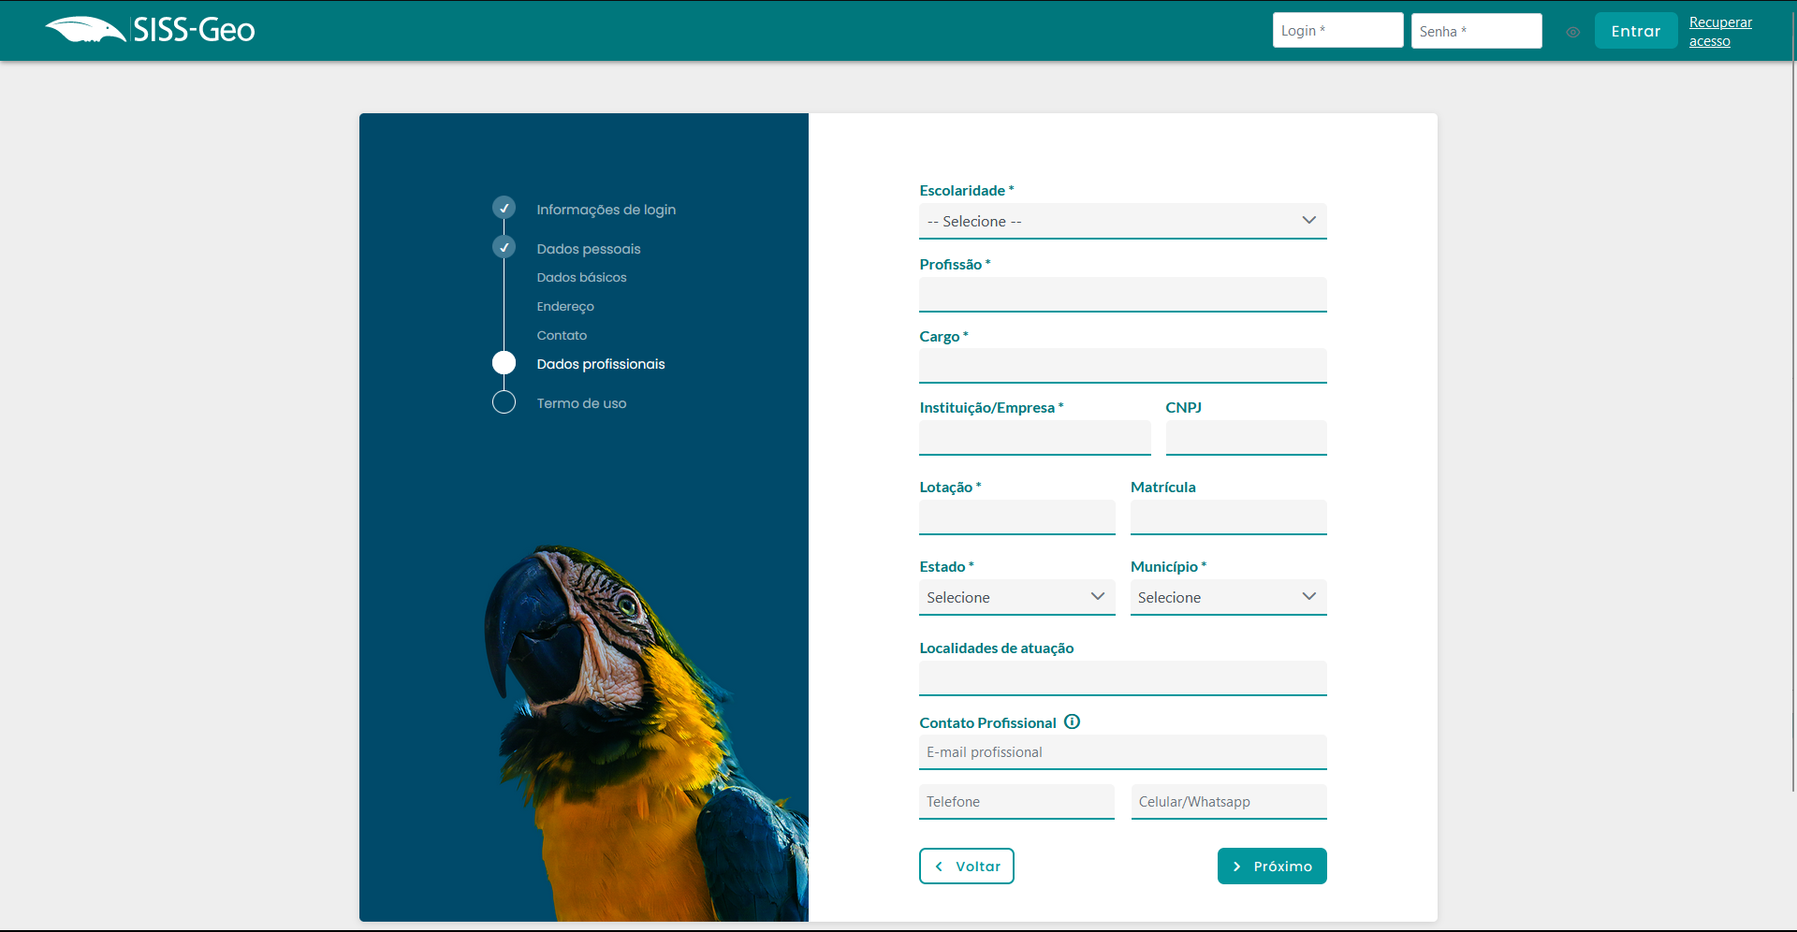Toggle password visibility eye icon
Viewport: 1797px width, 932px height.
(1572, 32)
